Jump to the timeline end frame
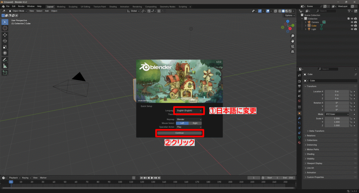 (x=159, y=178)
